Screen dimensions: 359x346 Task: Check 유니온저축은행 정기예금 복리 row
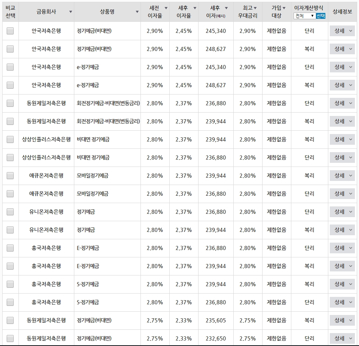point(10,230)
